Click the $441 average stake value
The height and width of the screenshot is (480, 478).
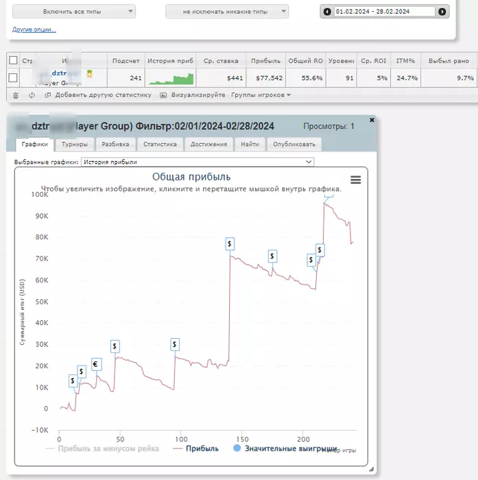[235, 78]
